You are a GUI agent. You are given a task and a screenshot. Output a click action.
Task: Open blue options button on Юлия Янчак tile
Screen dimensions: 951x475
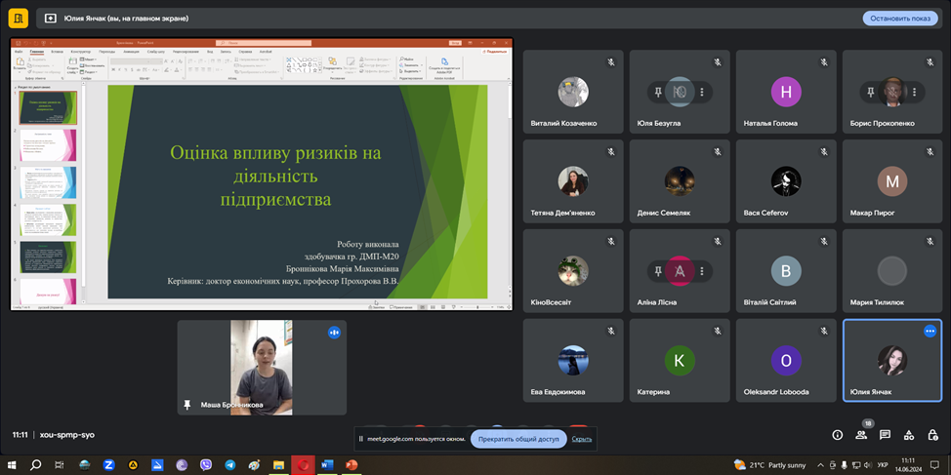[x=930, y=331]
